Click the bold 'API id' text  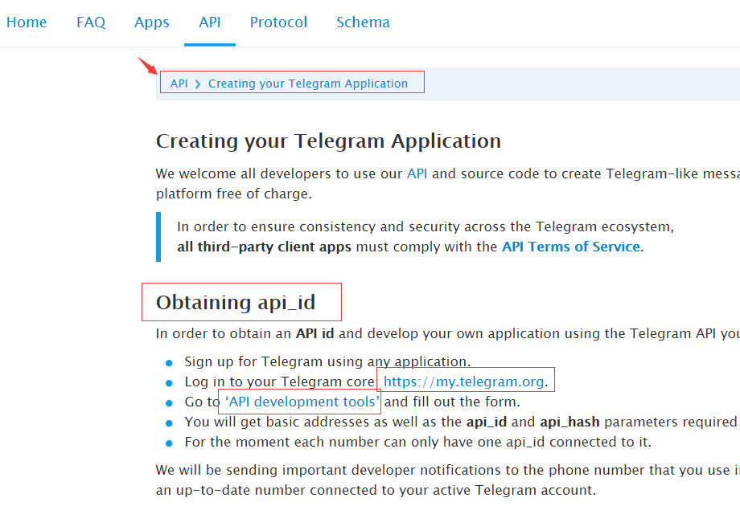(x=314, y=333)
